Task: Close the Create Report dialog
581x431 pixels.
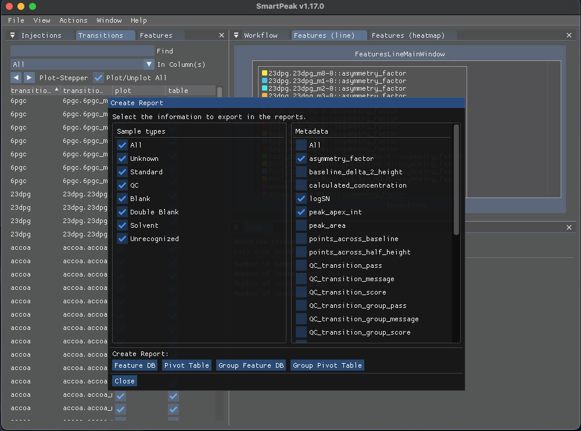Action: tap(124, 381)
